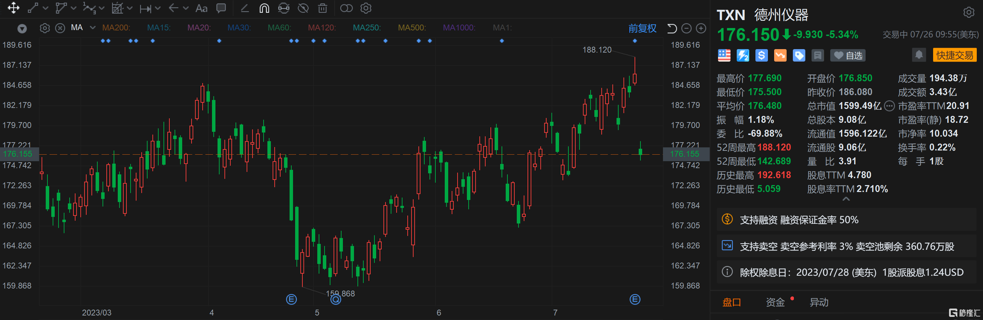
Task: Click the left earnings E marker
Action: click(291, 300)
